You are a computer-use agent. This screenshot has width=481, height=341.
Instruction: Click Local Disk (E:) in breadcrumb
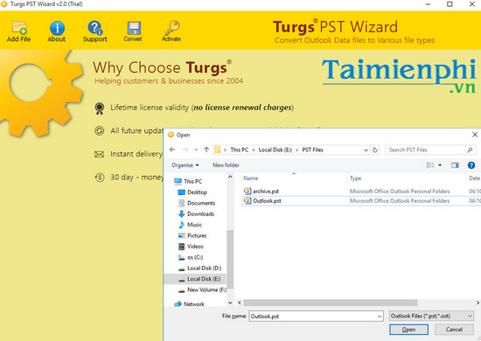click(275, 150)
